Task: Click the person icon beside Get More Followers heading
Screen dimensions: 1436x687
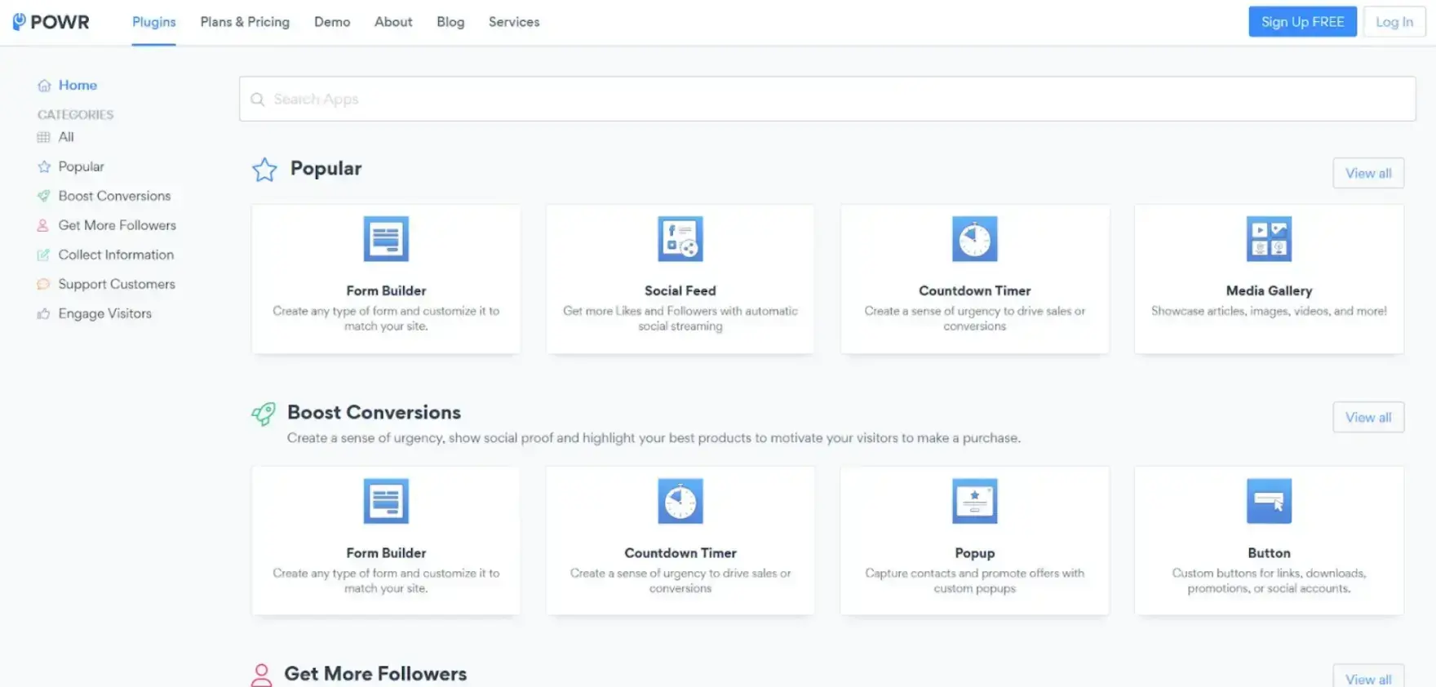Action: click(x=261, y=675)
